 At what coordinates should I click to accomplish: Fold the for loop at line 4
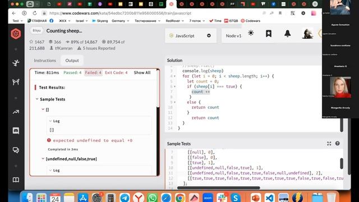174,76
